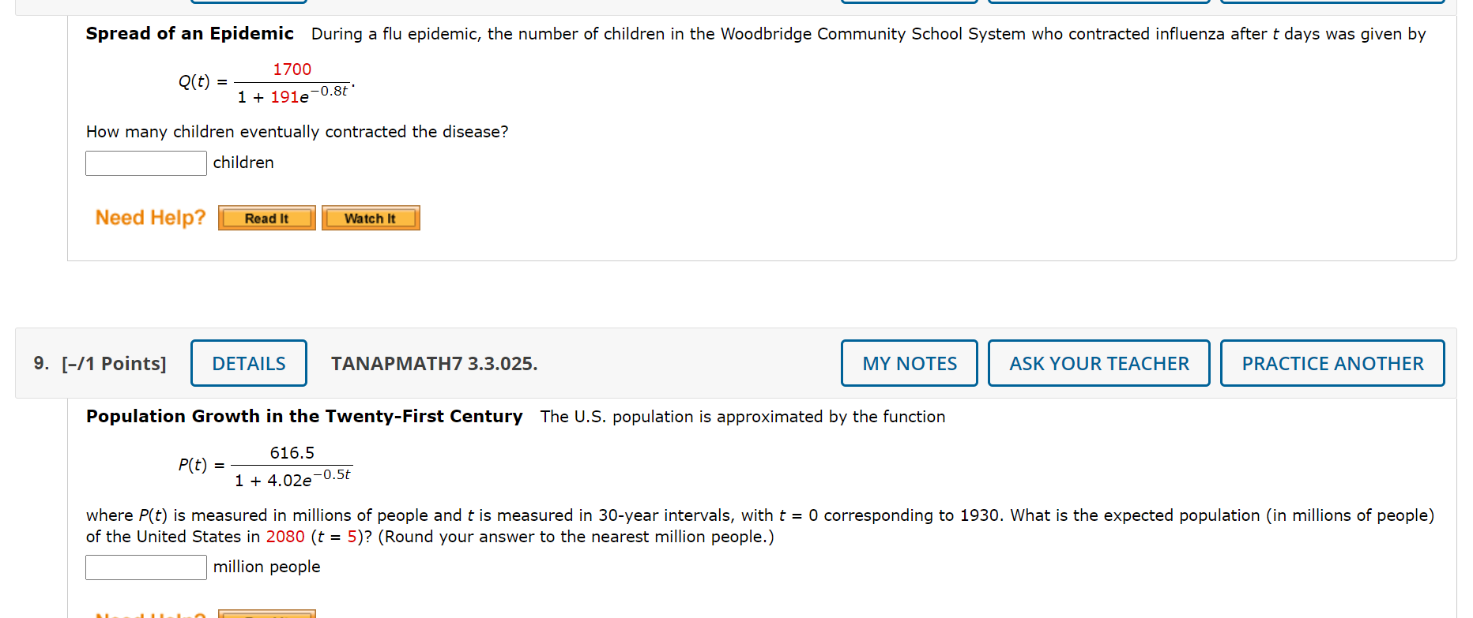Click the cut-off "ASK YOUR TEACHER" button at the top
Screen dimensions: 1473x618
click(x=1098, y=2)
